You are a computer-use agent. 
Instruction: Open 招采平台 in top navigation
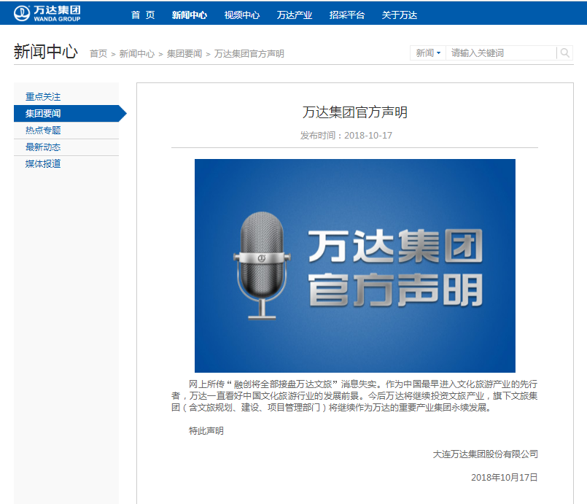347,15
